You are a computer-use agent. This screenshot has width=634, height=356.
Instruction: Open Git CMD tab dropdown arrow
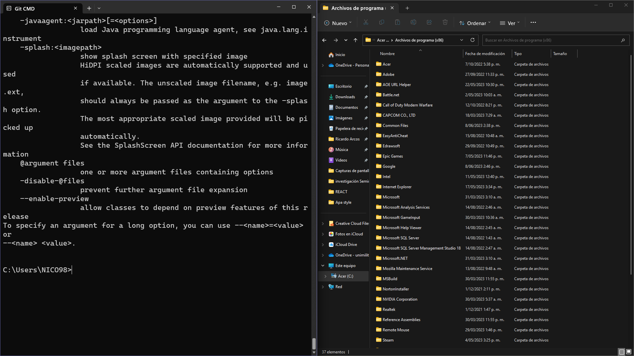click(99, 8)
